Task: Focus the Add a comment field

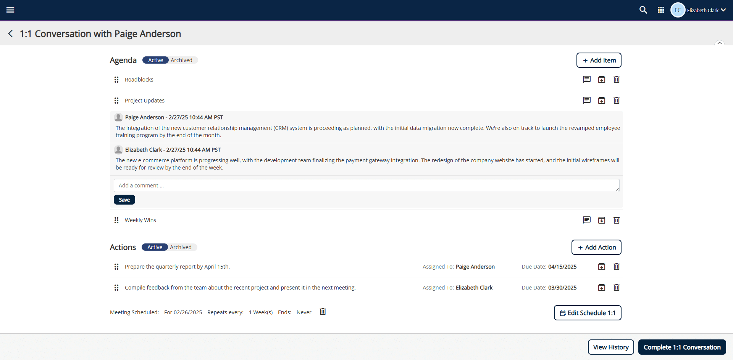Action: [x=366, y=186]
